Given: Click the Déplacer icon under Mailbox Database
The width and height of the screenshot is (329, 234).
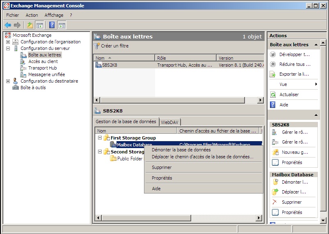Looking at the screenshot, I should coord(275,192).
